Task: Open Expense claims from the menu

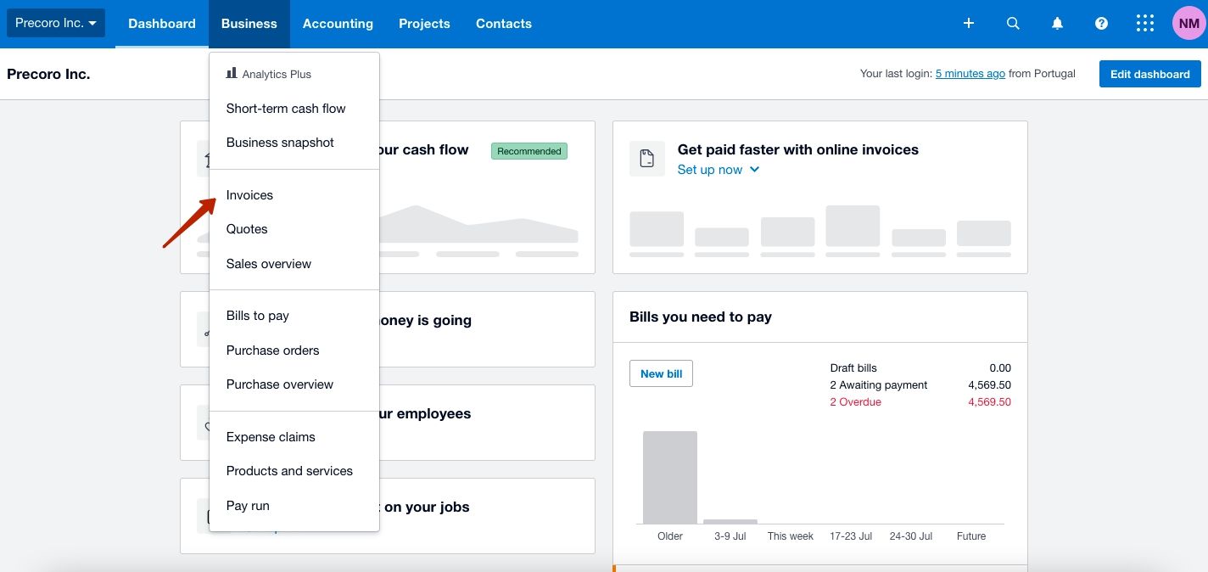Action: tap(270, 436)
